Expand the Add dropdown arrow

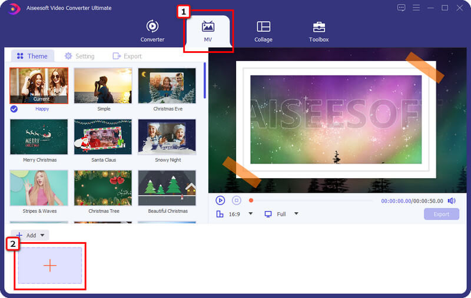[42, 235]
